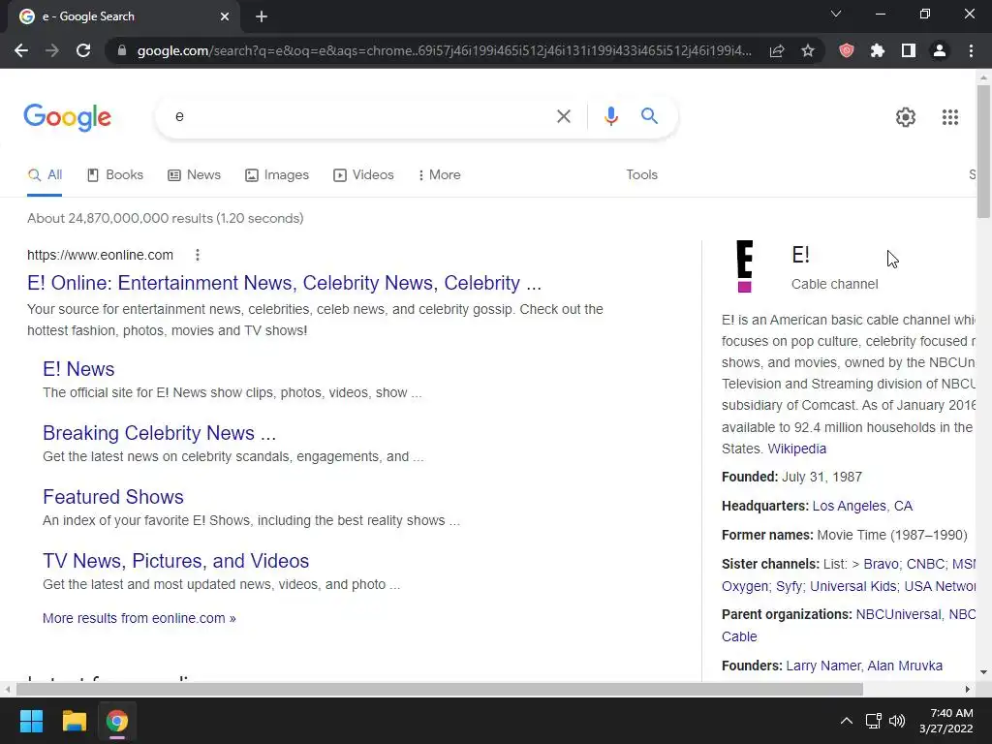Screen dimensions: 992x744
Task: Clear the search box with X icon
Action: (563, 116)
